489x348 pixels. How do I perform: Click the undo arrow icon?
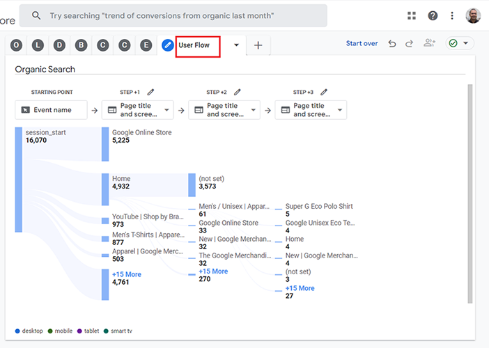click(x=392, y=44)
